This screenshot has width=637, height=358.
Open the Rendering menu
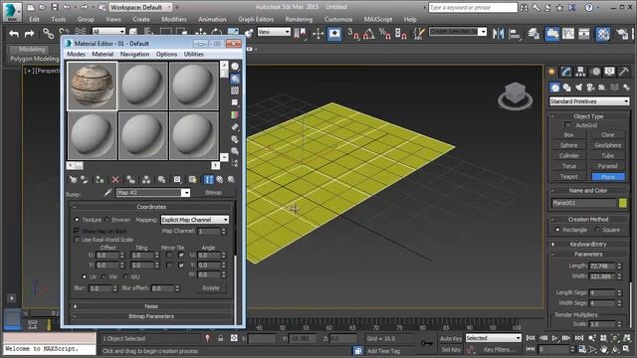299,19
